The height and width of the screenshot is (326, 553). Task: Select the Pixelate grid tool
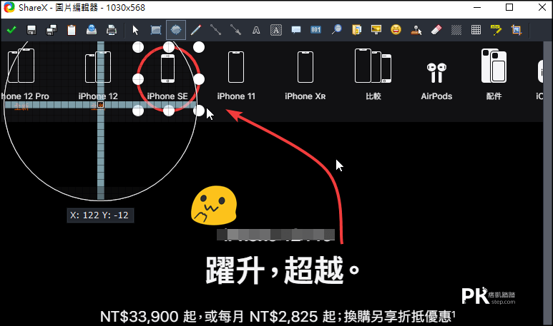click(x=476, y=30)
